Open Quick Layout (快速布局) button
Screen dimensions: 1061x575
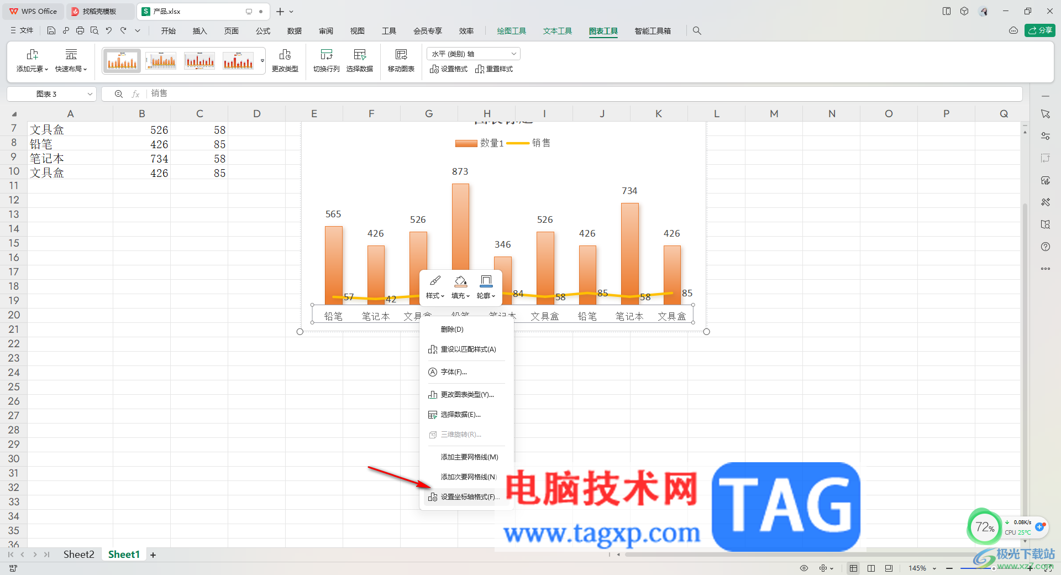(x=71, y=61)
